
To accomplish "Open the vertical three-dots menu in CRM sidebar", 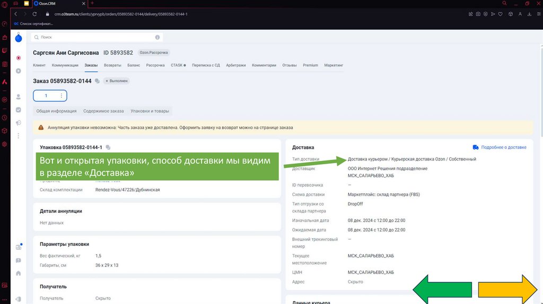I will [x=19, y=136].
